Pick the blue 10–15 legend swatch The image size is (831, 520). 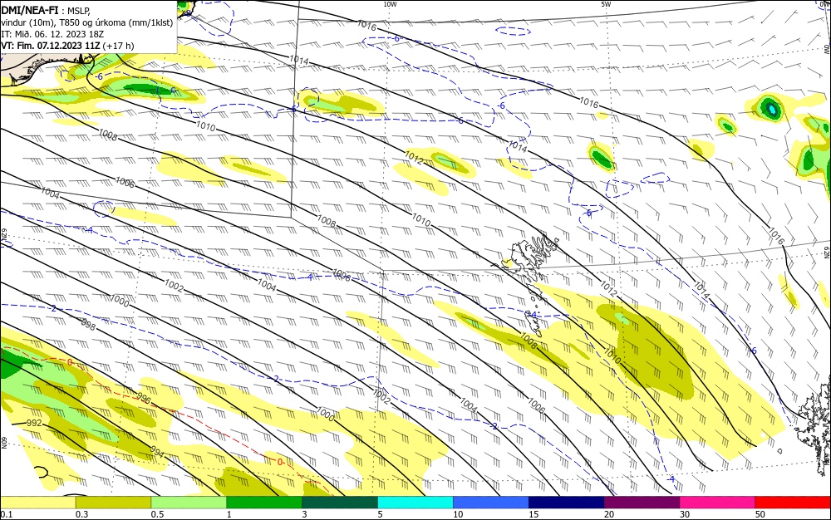click(x=491, y=503)
